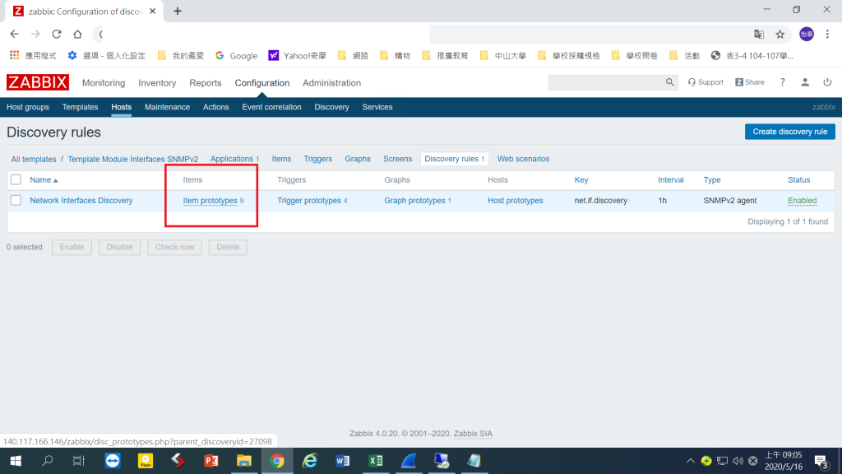The width and height of the screenshot is (842, 474).
Task: Open File Explorer from the taskbar
Action: [243, 461]
